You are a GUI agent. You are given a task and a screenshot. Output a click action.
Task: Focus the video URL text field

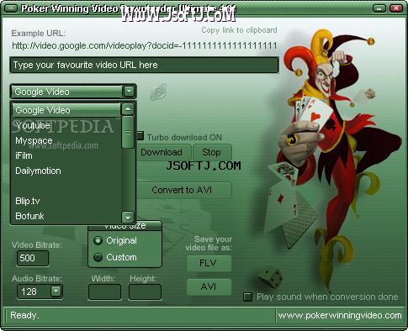click(144, 65)
